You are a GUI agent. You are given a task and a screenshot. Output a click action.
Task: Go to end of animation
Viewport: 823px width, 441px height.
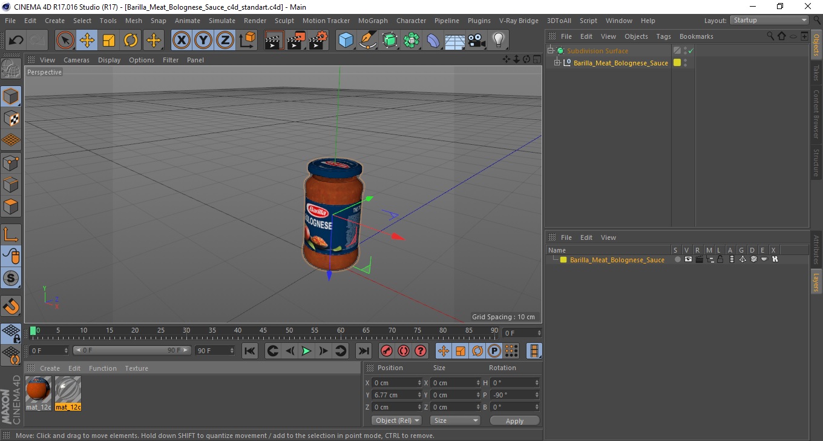(363, 351)
